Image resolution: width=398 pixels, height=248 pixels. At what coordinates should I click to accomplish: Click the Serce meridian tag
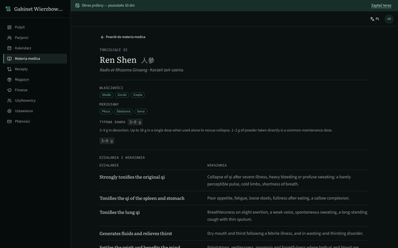click(x=141, y=111)
